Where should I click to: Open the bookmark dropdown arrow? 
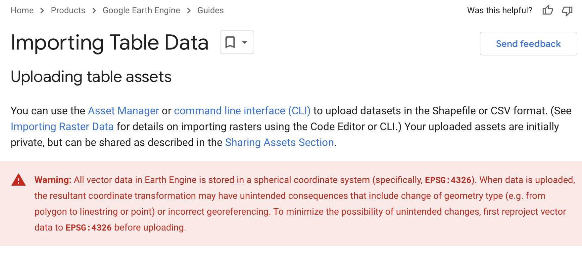click(x=245, y=42)
